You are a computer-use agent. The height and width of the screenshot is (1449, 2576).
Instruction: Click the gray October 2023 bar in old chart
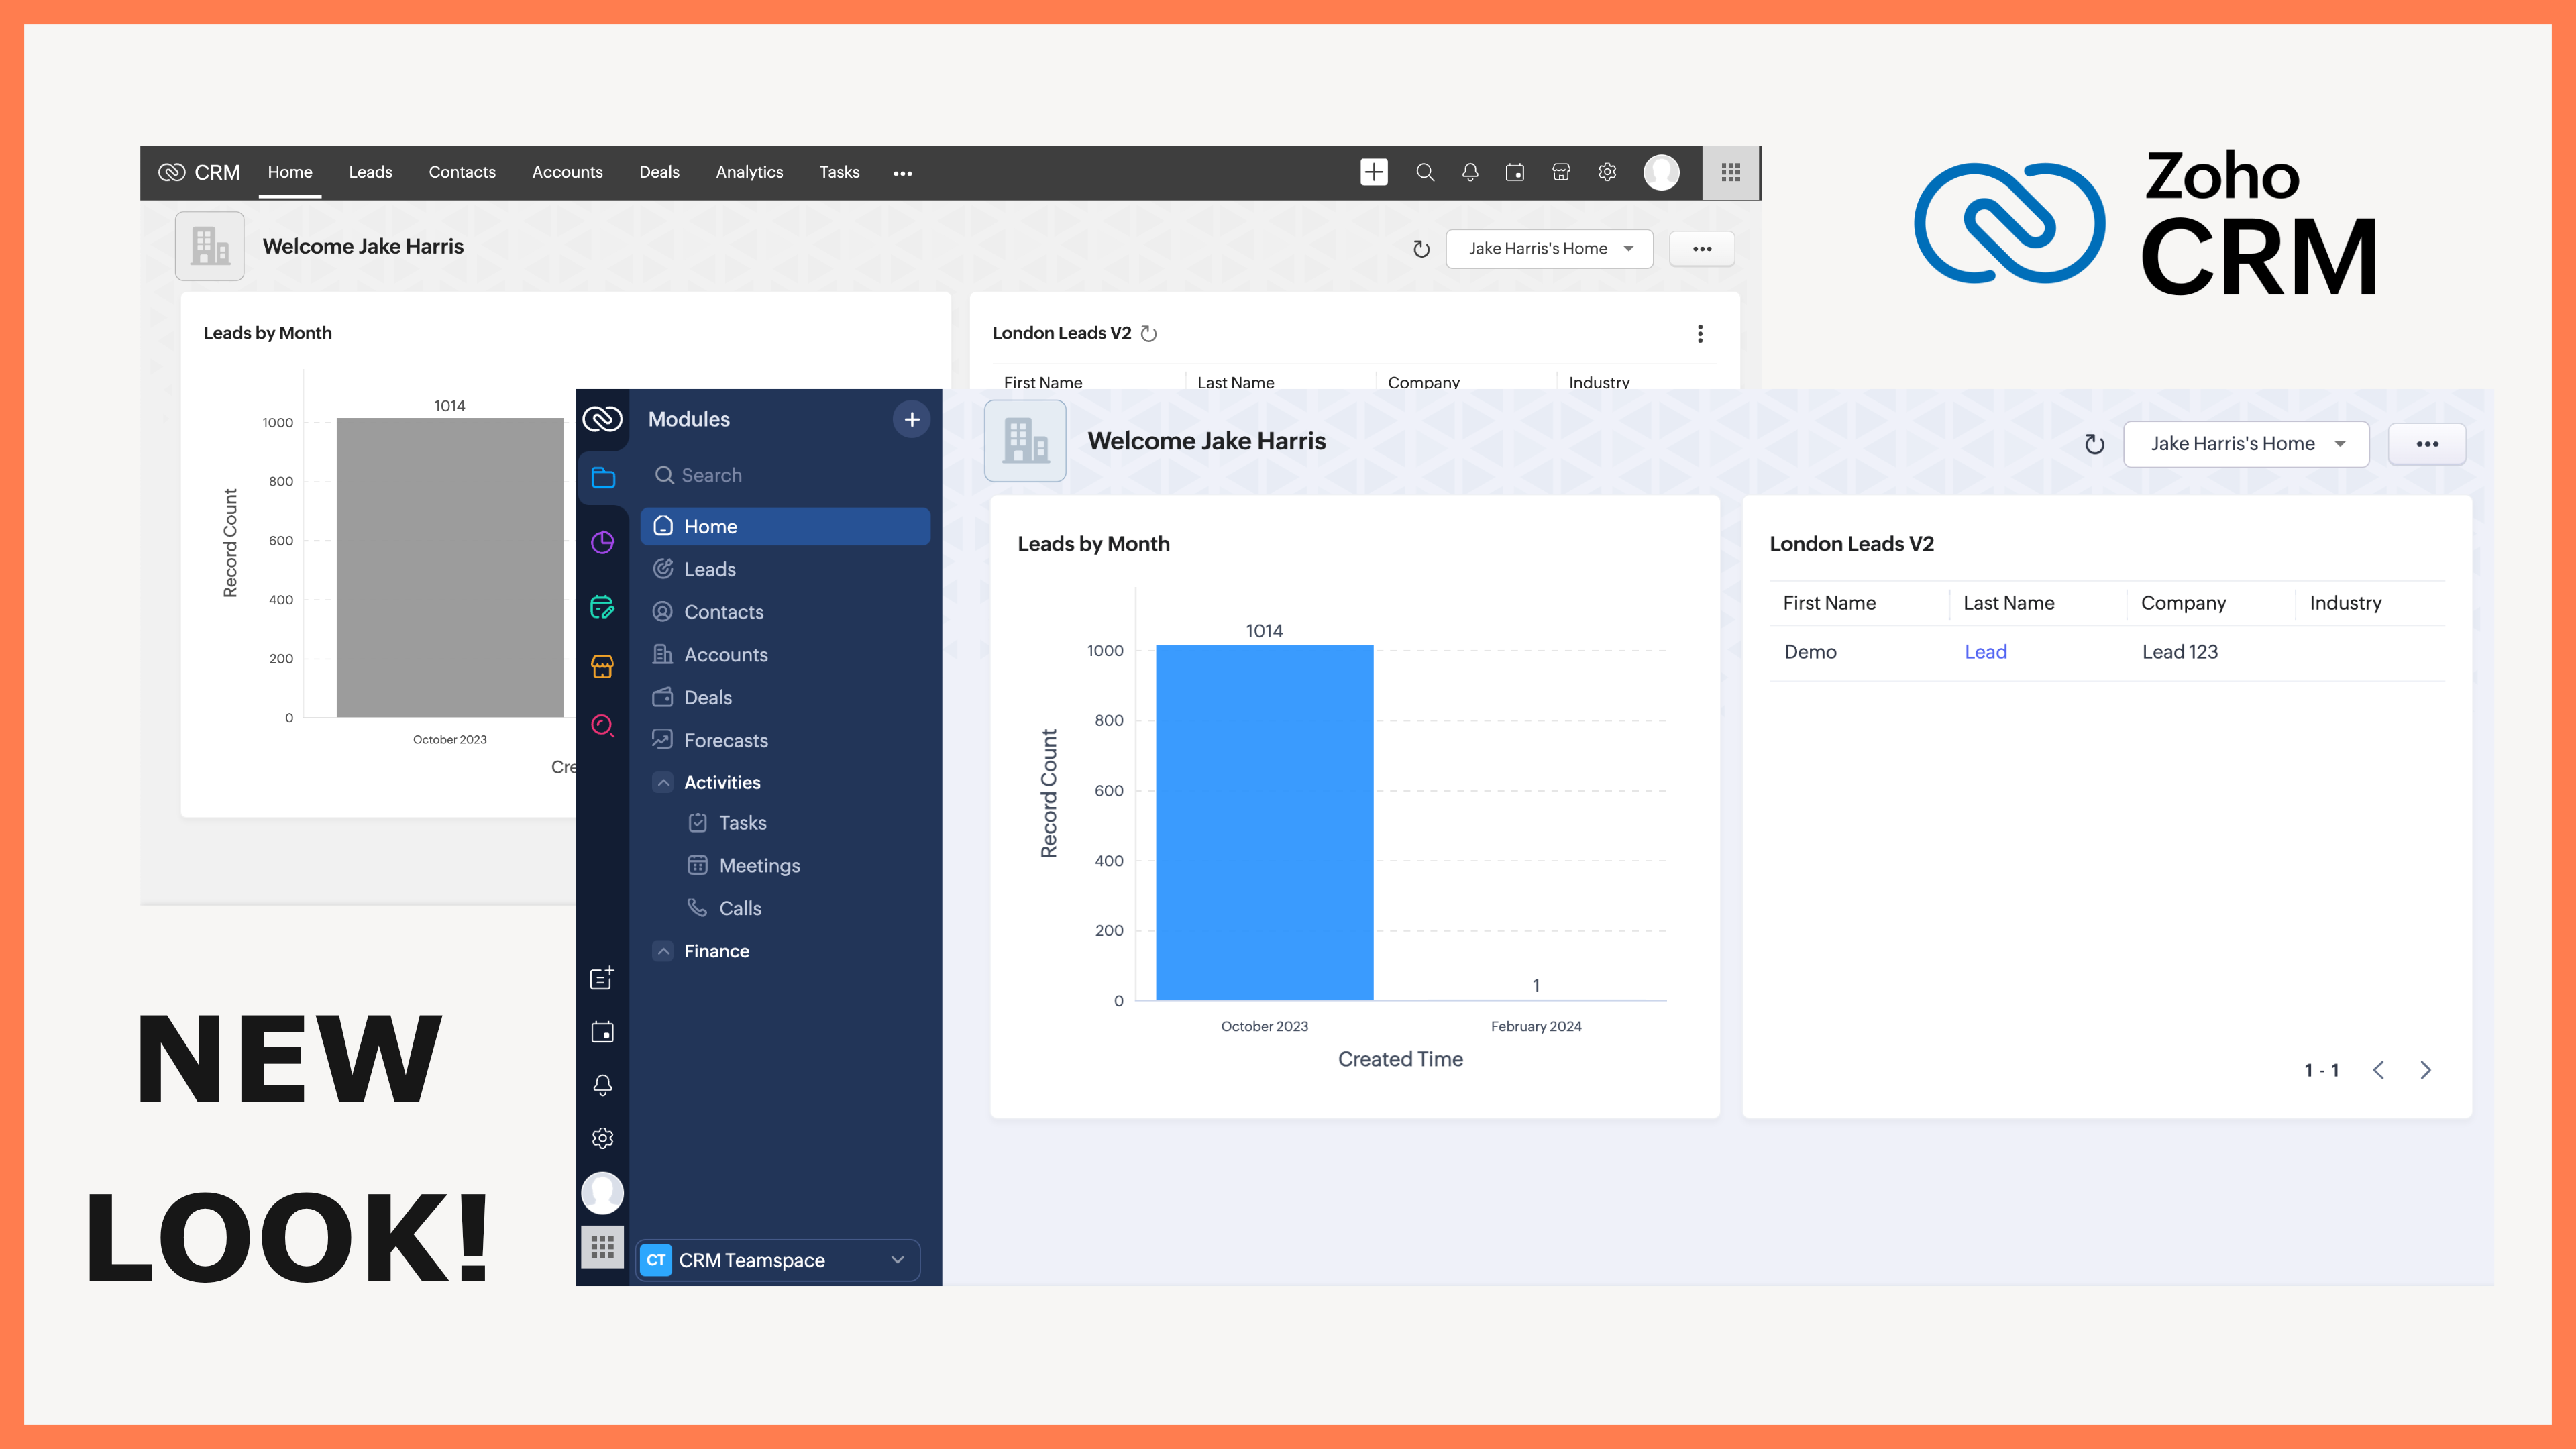(450, 567)
